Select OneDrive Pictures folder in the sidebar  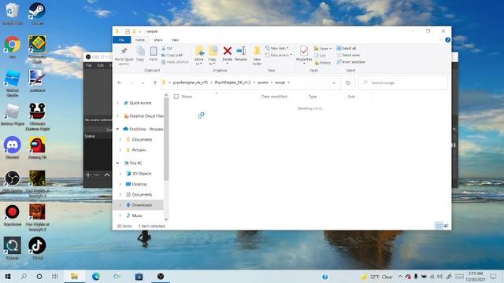(x=139, y=150)
